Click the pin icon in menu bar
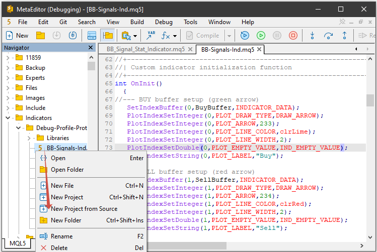 click(x=342, y=22)
